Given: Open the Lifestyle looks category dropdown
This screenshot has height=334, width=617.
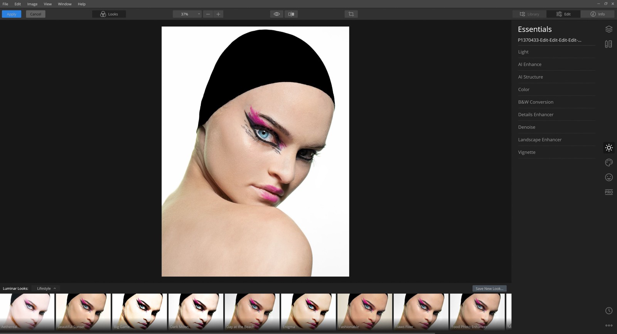Looking at the screenshot, I should click(x=46, y=288).
